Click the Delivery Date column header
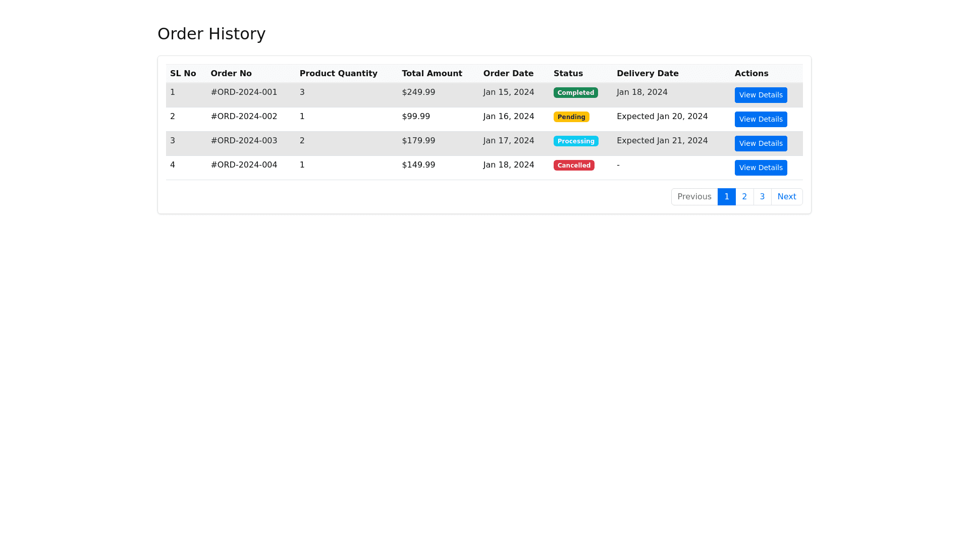The width and height of the screenshot is (969, 545). click(x=647, y=74)
